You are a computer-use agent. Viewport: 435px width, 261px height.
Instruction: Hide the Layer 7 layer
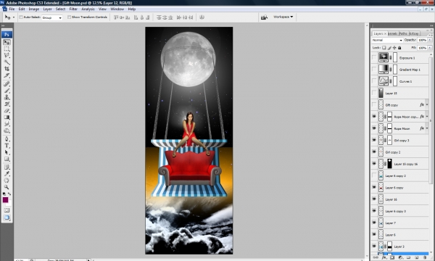pyautogui.click(x=374, y=223)
